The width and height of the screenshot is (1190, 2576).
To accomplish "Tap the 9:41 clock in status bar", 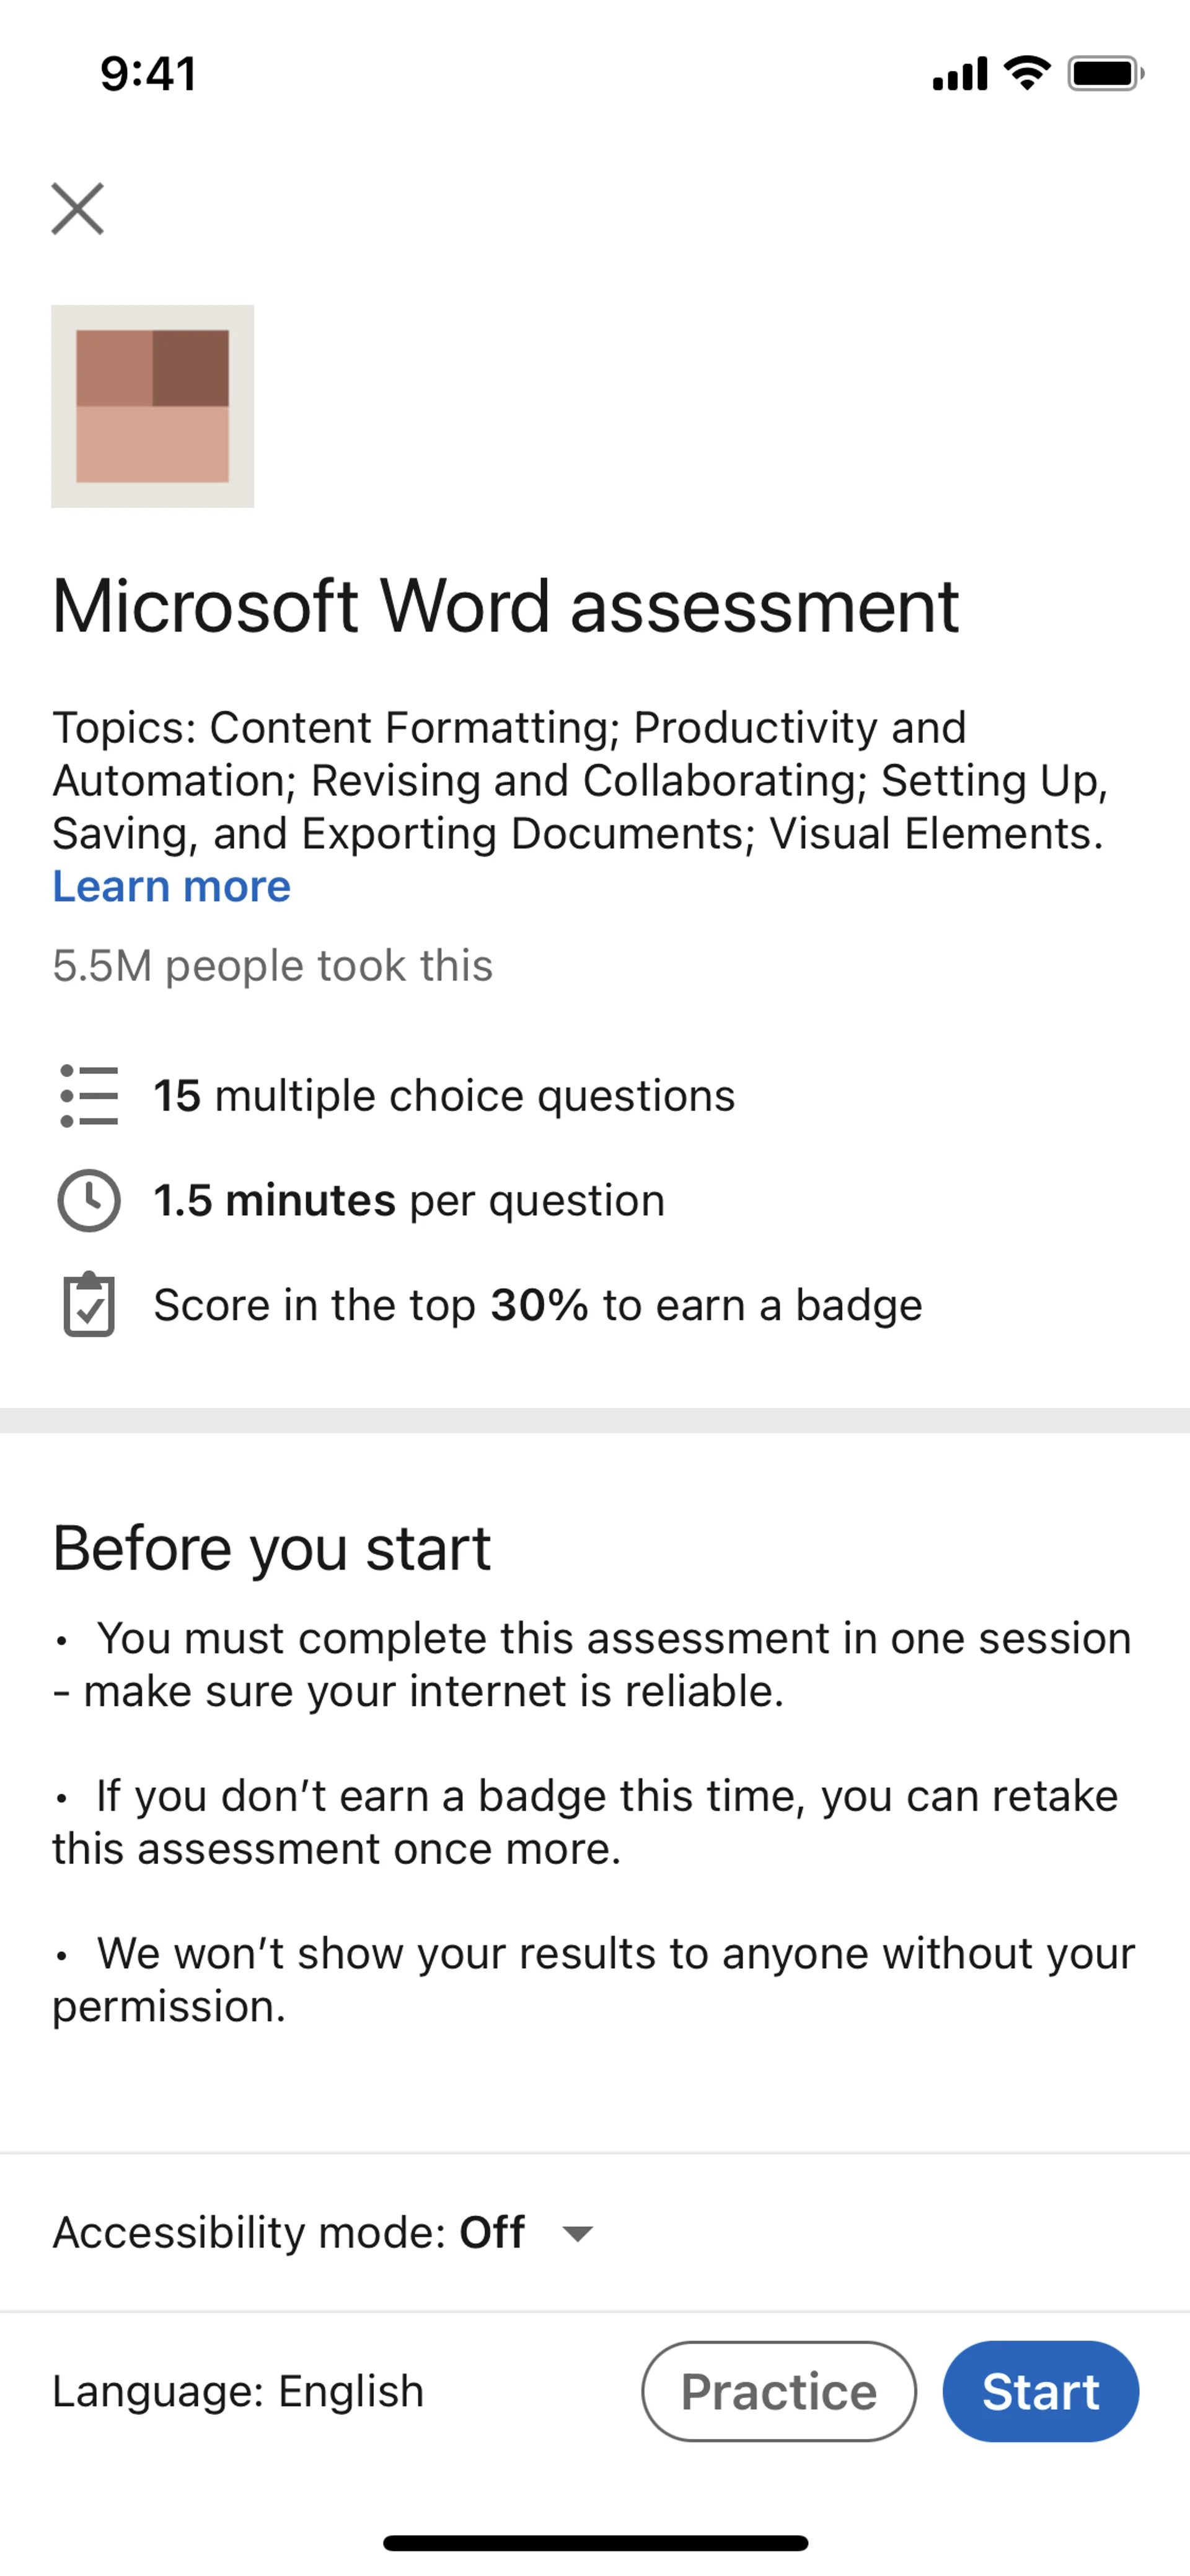I will [x=148, y=74].
